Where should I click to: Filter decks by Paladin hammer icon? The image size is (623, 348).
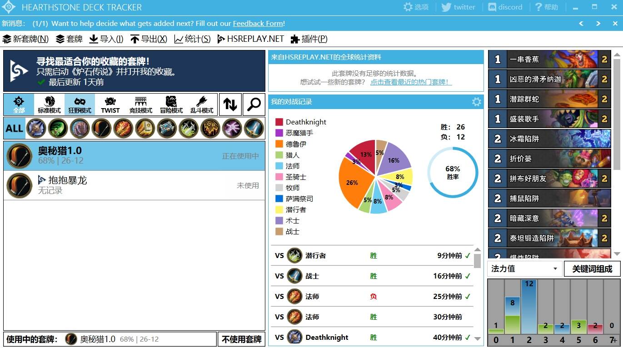click(145, 129)
